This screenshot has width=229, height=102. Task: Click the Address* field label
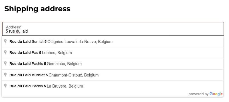coord(14,27)
